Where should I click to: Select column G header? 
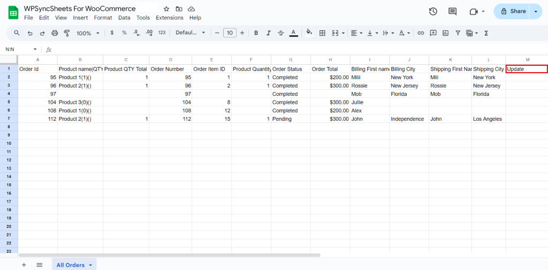(291, 60)
